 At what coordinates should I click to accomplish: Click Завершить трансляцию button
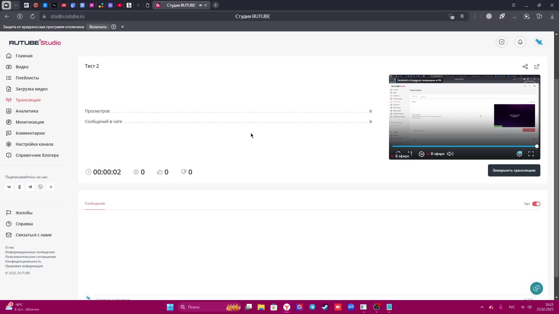pos(514,170)
